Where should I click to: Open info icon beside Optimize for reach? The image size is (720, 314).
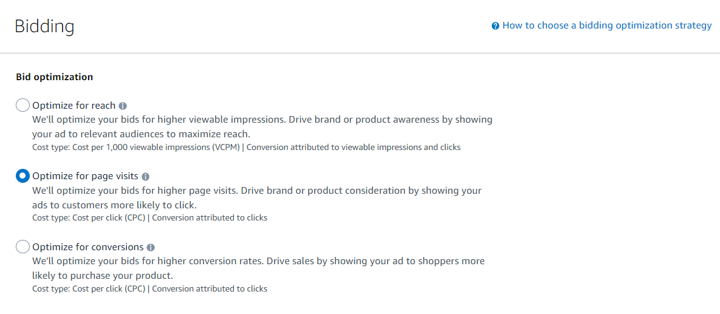[x=123, y=106]
